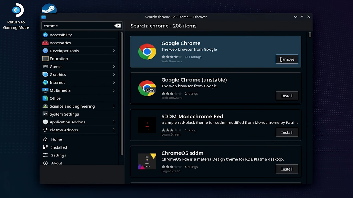
Task: Click the About info icon
Action: pyautogui.click(x=46, y=163)
